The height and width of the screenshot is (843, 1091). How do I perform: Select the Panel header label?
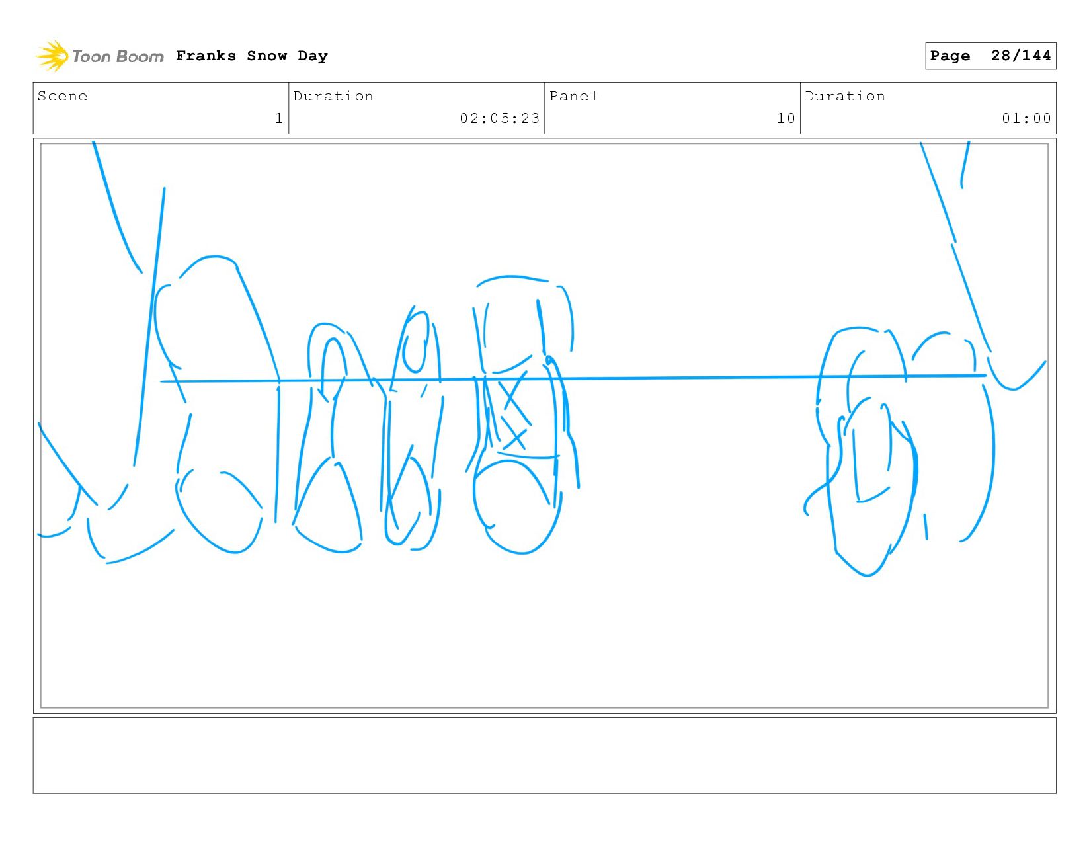click(x=574, y=97)
